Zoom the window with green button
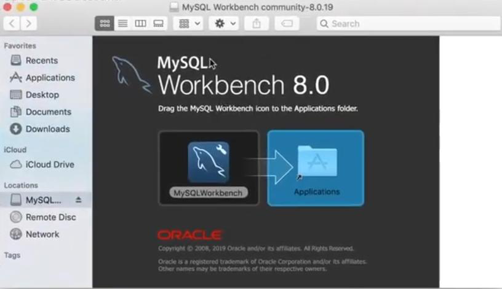The width and height of the screenshot is (502, 289). point(34,7)
